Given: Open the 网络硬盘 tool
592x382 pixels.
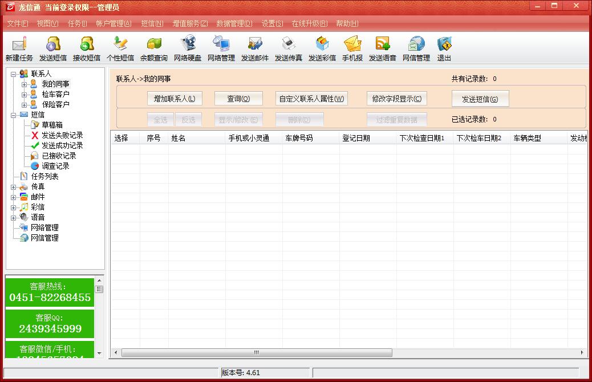Looking at the screenshot, I should coord(188,44).
